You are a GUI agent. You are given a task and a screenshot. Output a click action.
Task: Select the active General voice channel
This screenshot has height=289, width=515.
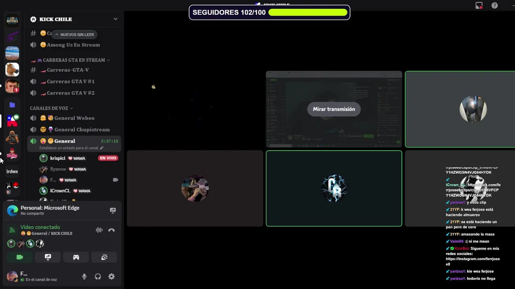(x=74, y=144)
